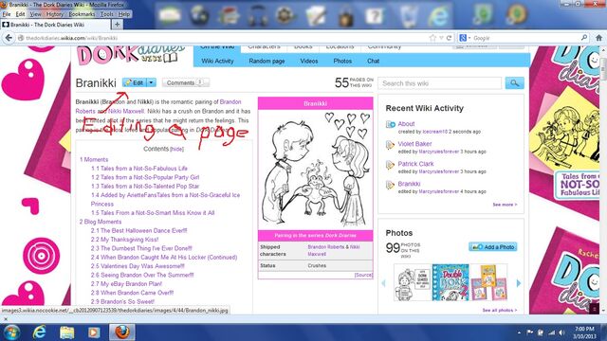
Task: Follow the See more activity link
Action: pos(505,205)
